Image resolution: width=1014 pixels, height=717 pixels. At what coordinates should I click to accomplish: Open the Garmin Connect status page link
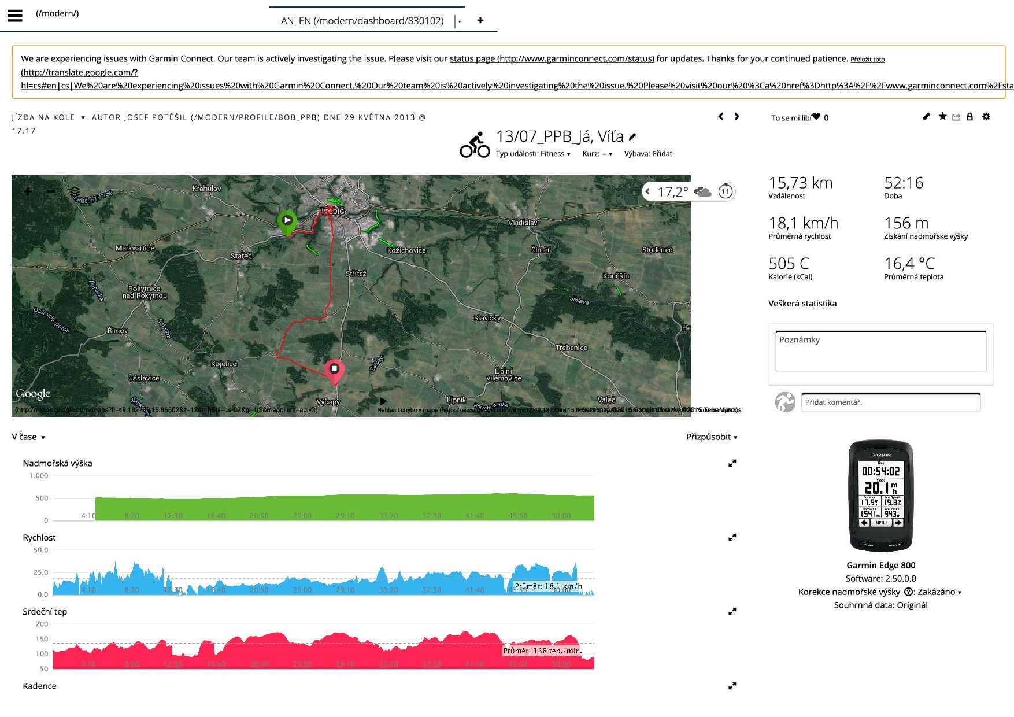[552, 58]
